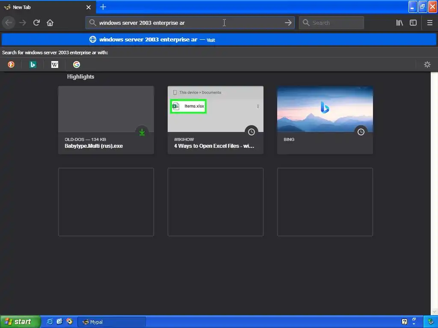Launch Internet Explorer from quick launch
Viewport: 438px width, 328px height.
[x=50, y=322]
